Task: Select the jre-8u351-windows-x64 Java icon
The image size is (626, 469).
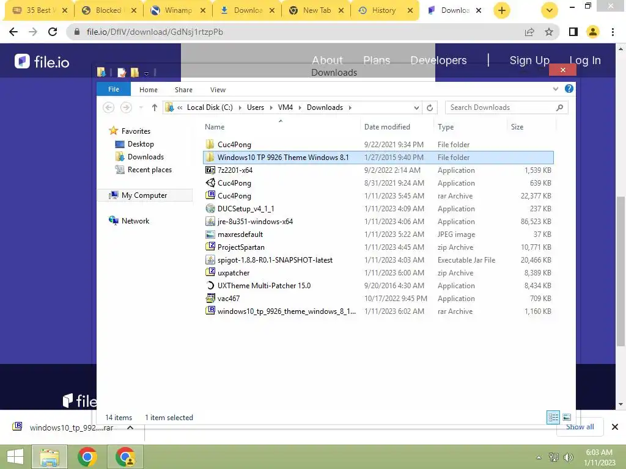Action: (210, 221)
